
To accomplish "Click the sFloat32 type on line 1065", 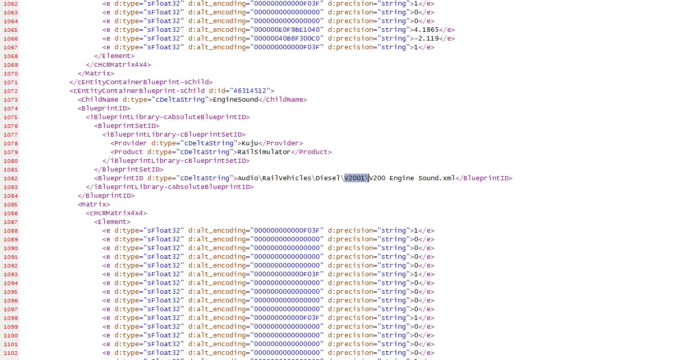I will point(164,30).
